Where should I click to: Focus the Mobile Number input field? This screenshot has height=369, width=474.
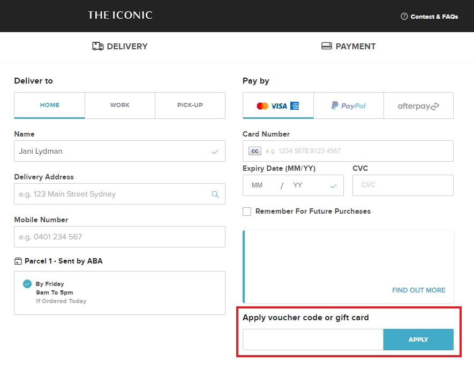coord(120,237)
